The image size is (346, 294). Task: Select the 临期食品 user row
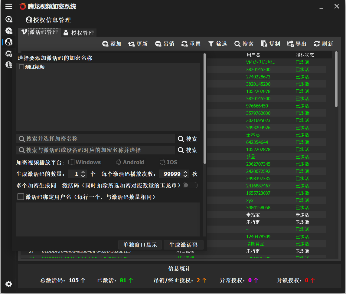tap(266, 244)
